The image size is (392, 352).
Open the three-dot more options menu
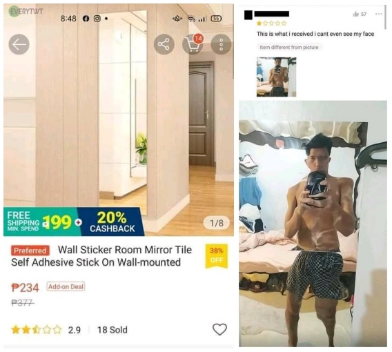click(221, 44)
